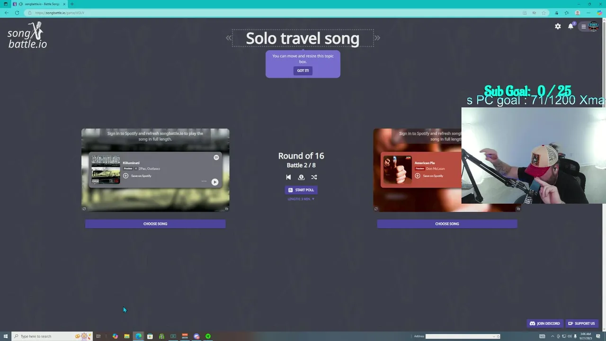Shuffle the battle songs
This screenshot has width=606, height=341.
point(314,177)
